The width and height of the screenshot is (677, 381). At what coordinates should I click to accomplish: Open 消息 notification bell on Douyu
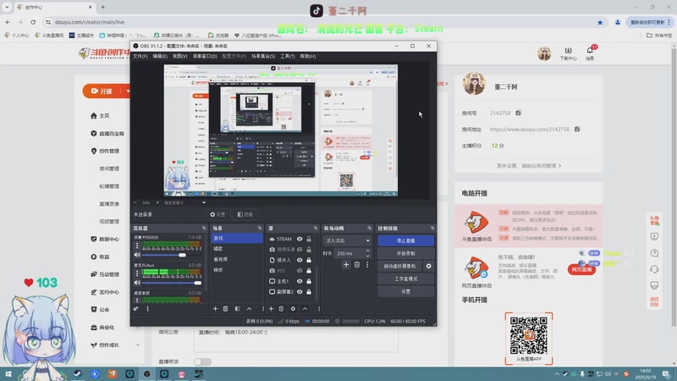pos(590,52)
